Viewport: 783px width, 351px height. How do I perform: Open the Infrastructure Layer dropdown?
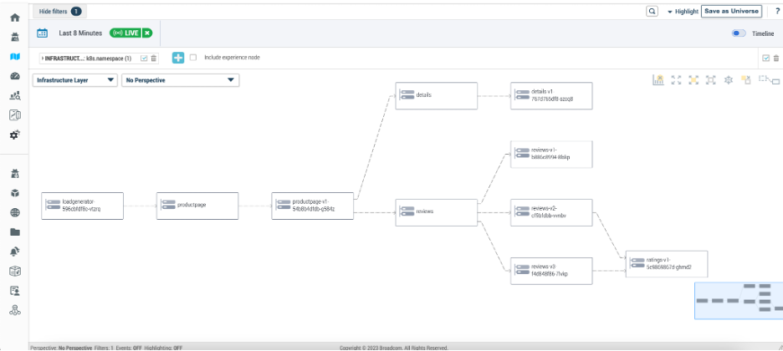pyautogui.click(x=74, y=80)
